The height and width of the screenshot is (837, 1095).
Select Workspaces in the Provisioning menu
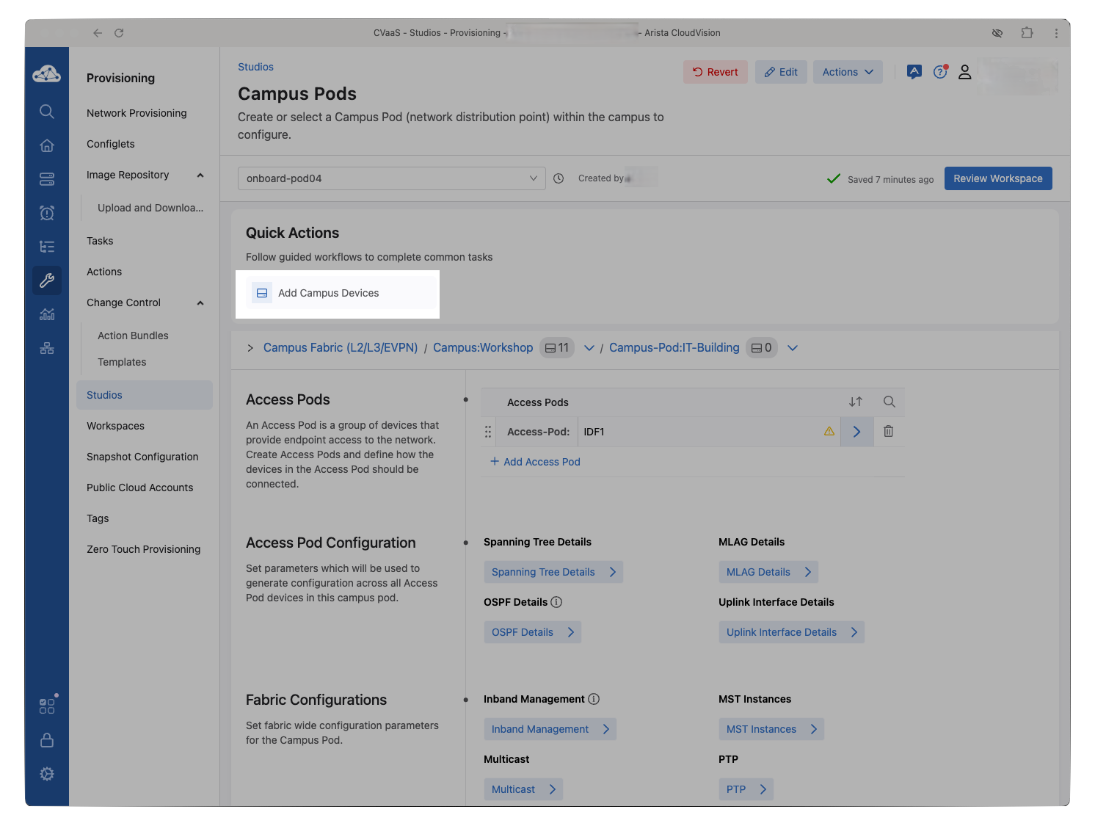click(x=115, y=426)
